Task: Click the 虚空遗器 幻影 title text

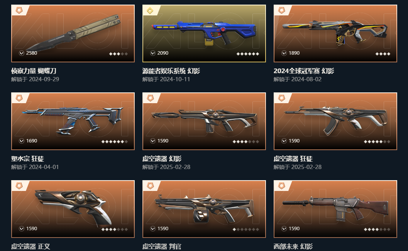Action: 162,159
